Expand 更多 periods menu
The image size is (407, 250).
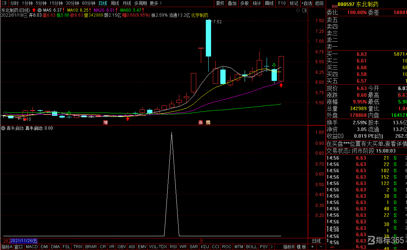pos(156,3)
